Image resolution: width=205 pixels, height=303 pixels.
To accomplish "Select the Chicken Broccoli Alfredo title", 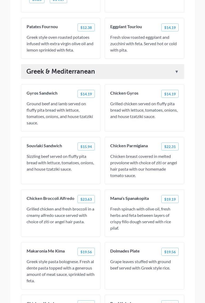I will point(50,198).
